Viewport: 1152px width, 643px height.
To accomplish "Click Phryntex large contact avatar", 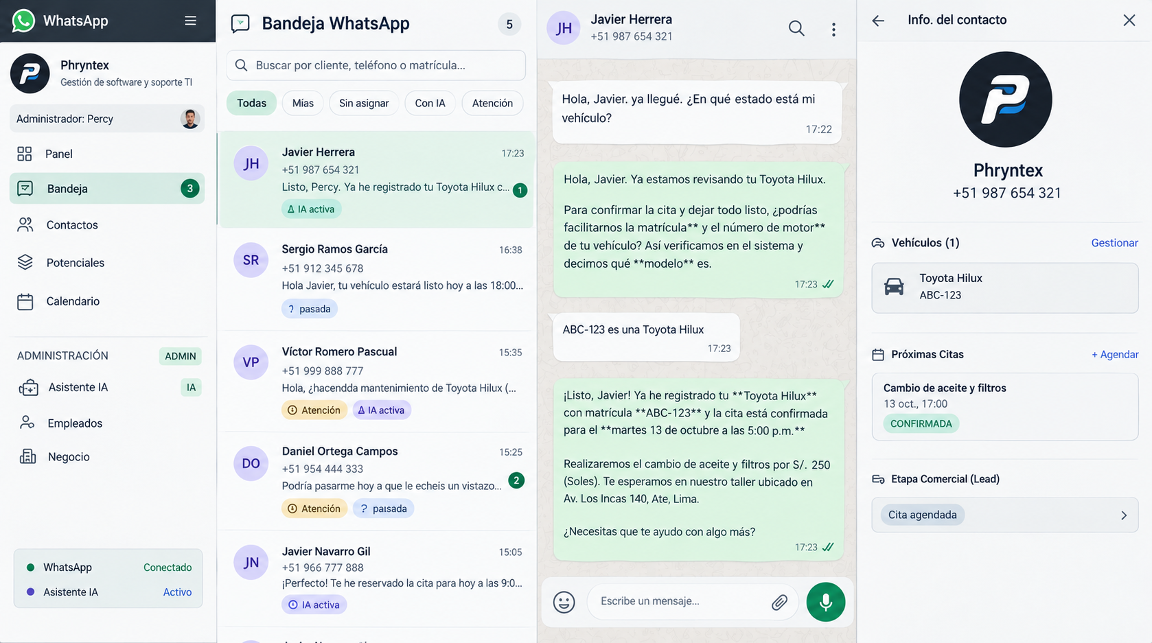I will 1006,100.
